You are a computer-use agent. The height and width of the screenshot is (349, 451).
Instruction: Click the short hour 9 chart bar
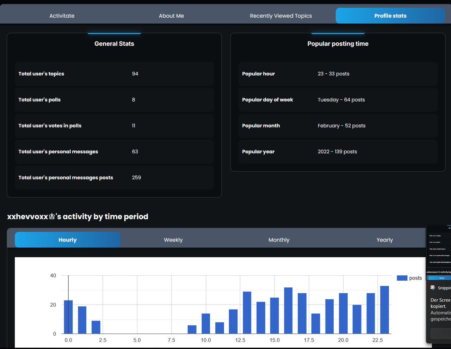[192, 330]
